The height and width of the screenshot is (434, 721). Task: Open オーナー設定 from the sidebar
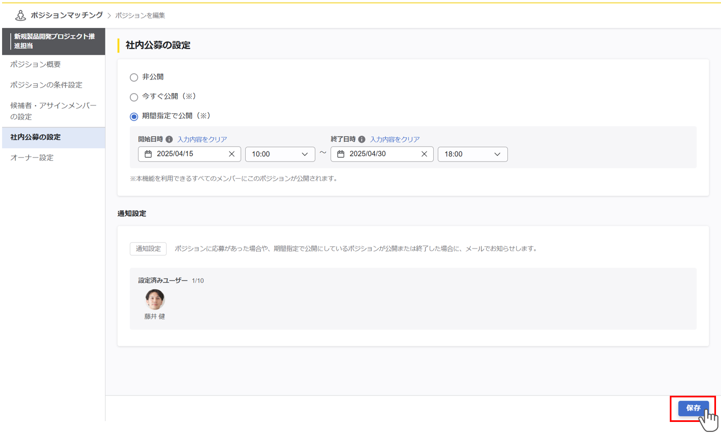(32, 158)
